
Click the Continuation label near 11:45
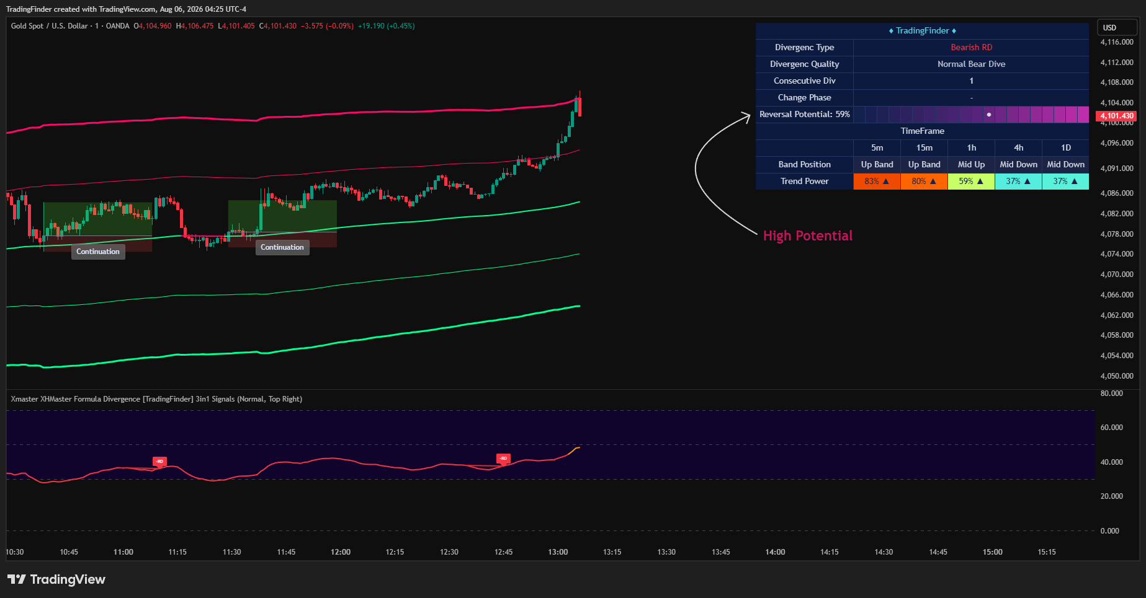click(282, 247)
